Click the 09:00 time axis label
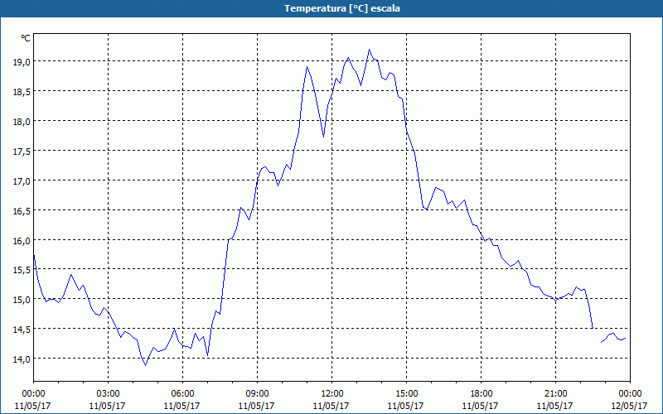Viewport: 663px width, 414px height. pyautogui.click(x=257, y=394)
